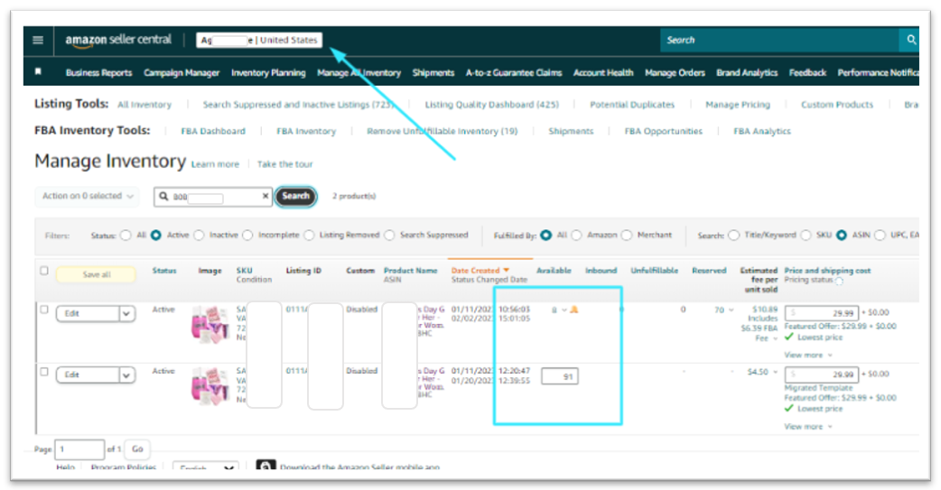941x490 pixels.
Task: Open the second row's Edit dropdown arrow
Action: pyautogui.click(x=126, y=374)
